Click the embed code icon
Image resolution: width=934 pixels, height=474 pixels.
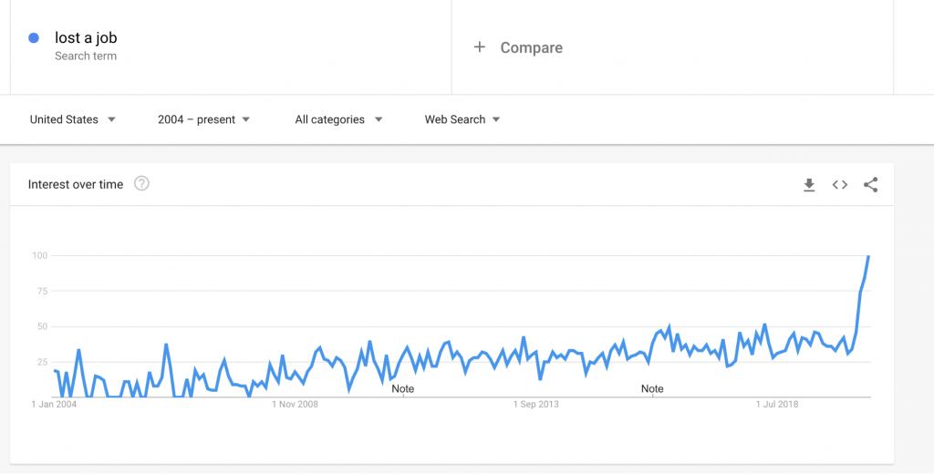tap(840, 185)
